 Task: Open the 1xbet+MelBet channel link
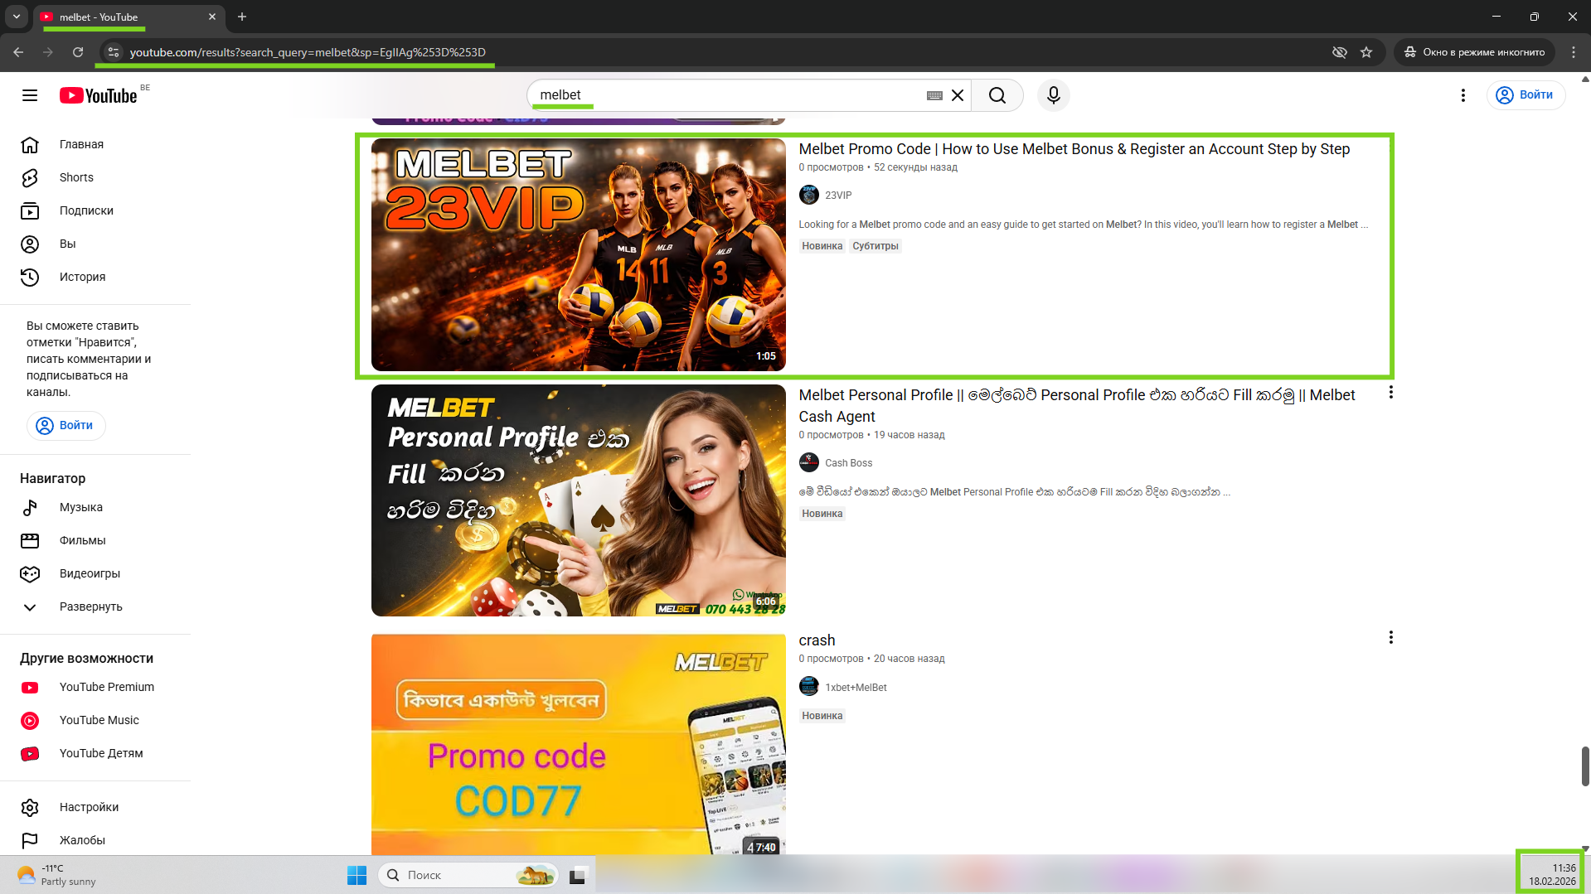(856, 688)
